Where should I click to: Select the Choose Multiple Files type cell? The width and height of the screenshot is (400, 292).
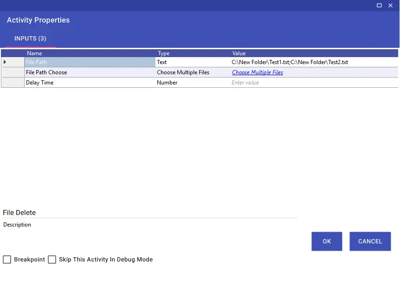[193, 72]
